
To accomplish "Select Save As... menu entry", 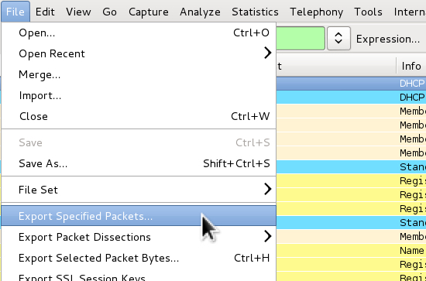I will tap(139, 163).
